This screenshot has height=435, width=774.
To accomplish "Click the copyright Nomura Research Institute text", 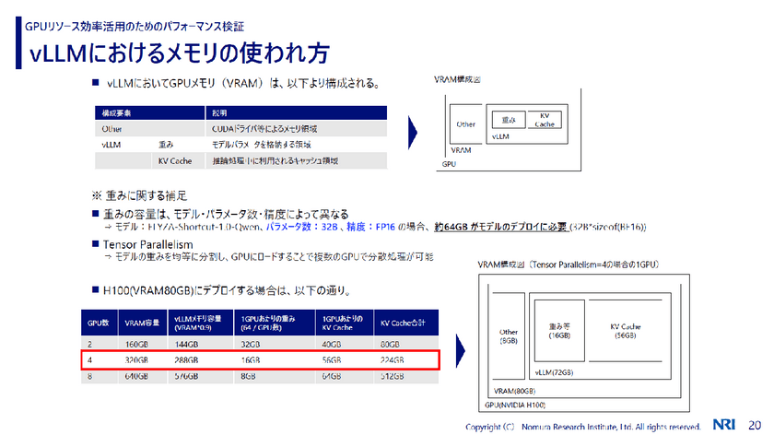I will tap(588, 427).
